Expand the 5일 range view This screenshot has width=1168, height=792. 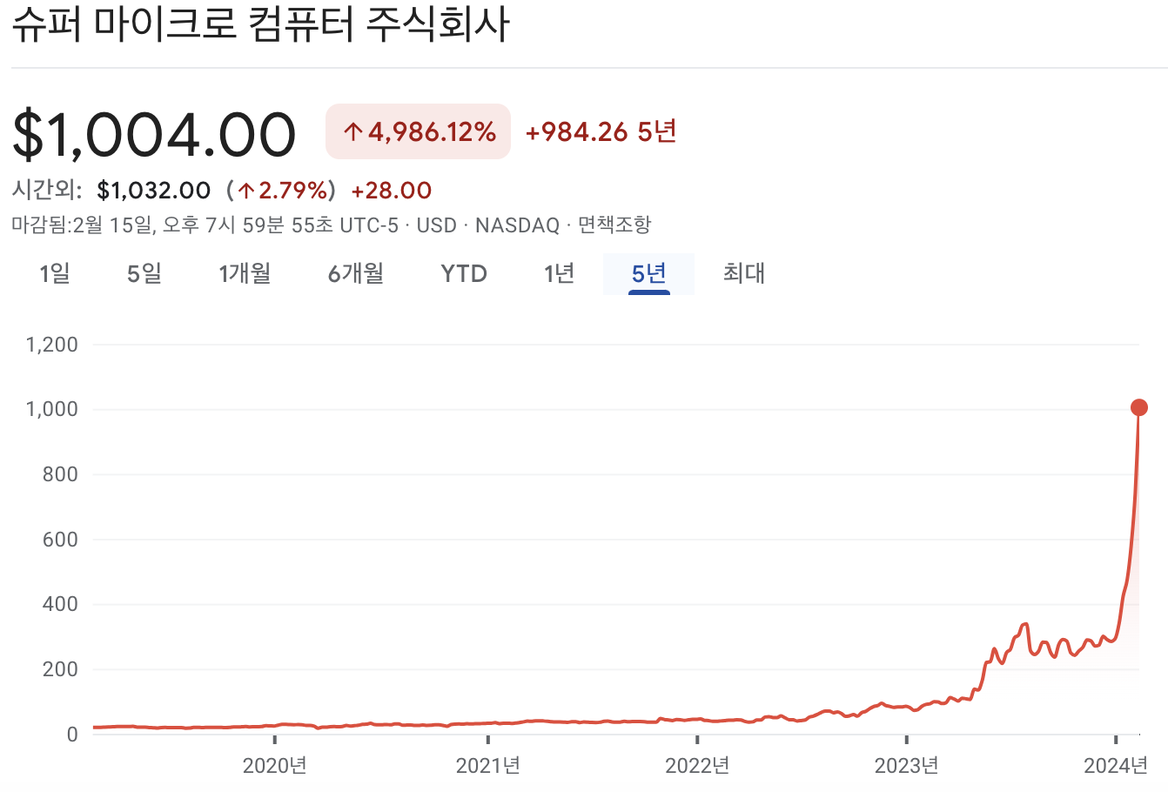[144, 273]
